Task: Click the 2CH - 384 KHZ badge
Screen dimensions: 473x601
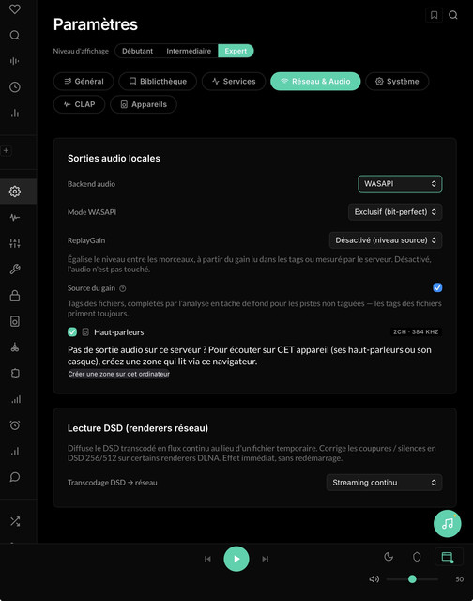Action: pos(416,331)
